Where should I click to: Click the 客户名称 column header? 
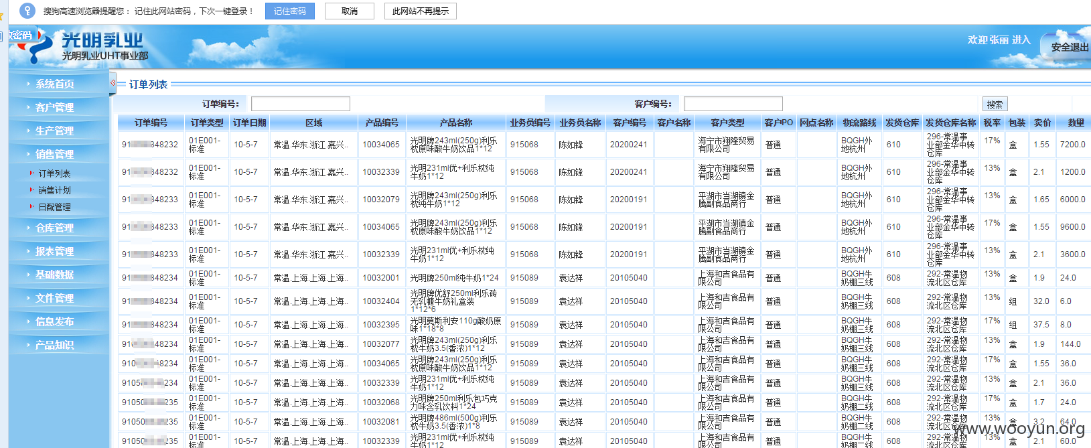[x=674, y=123]
